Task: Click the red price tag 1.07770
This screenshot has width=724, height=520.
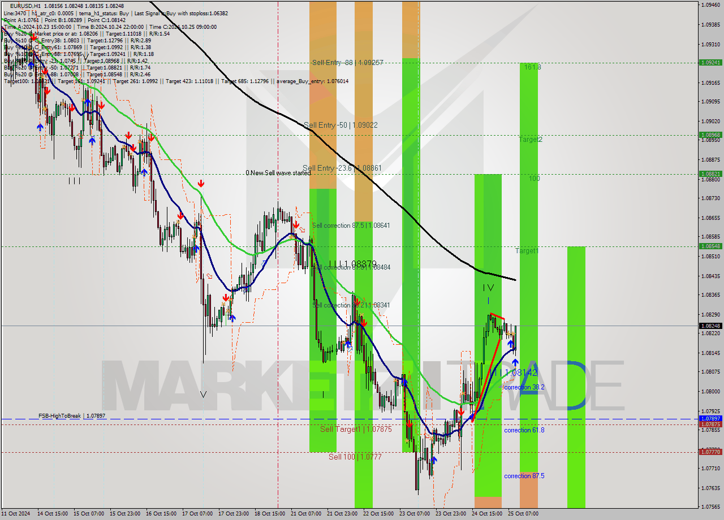Action: tap(710, 452)
